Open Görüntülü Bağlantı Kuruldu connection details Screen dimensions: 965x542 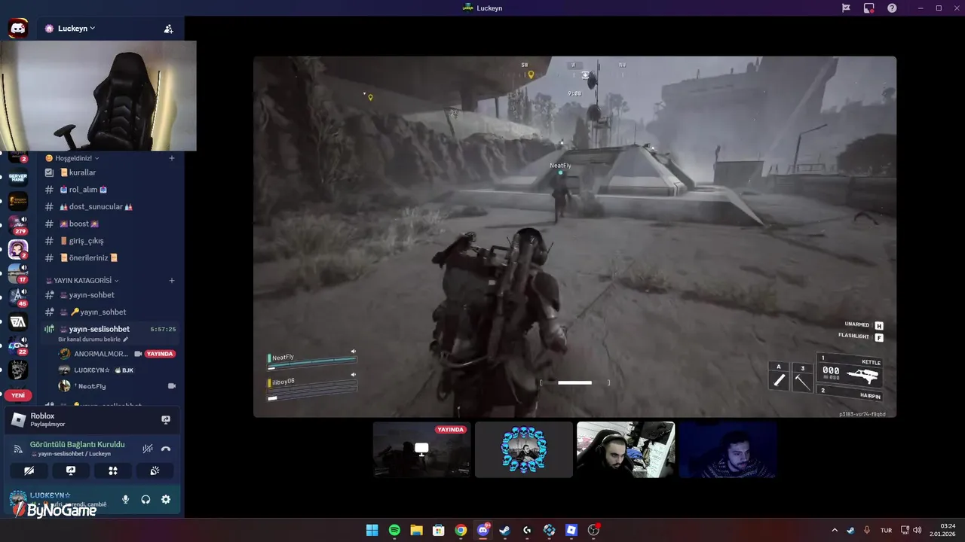[77, 444]
